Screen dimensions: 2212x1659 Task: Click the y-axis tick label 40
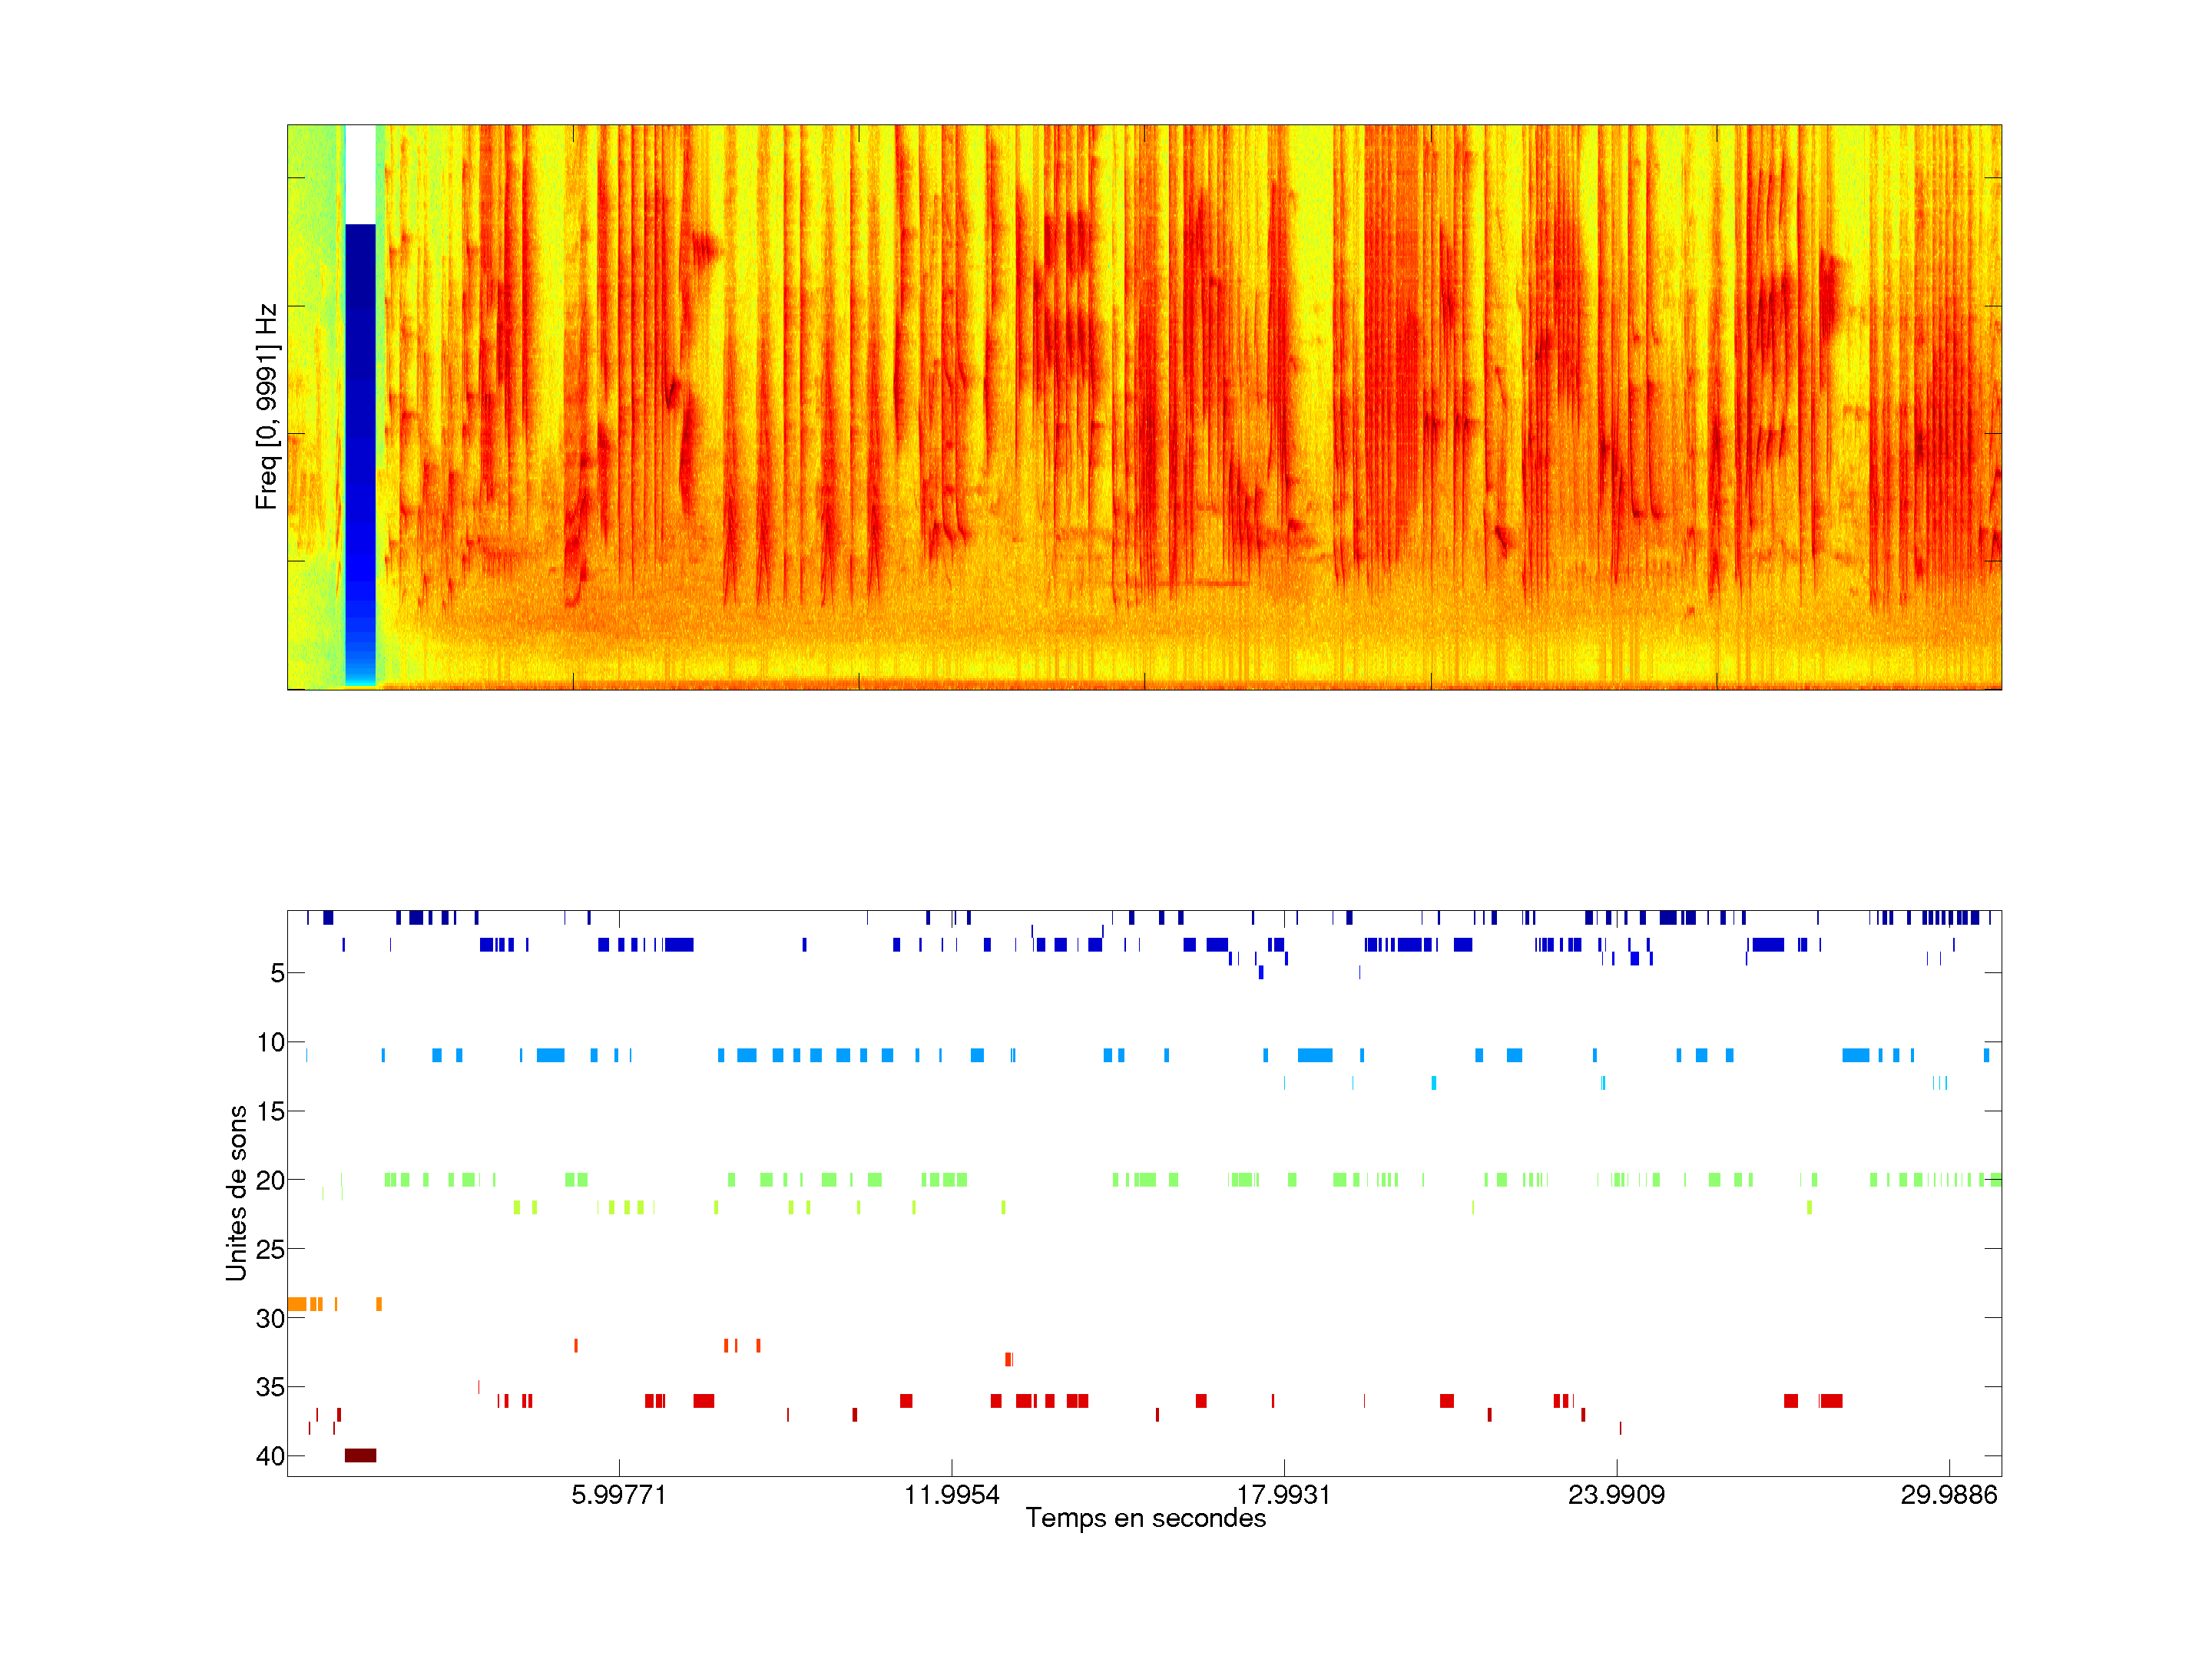pos(270,1456)
